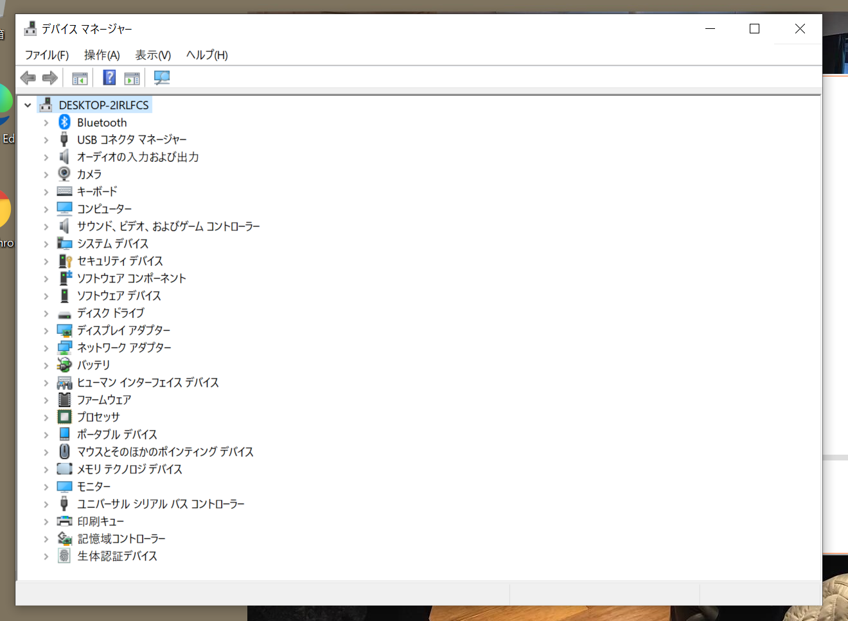
Task: Expand the ネットワーク アダプター node
Action: [46, 348]
